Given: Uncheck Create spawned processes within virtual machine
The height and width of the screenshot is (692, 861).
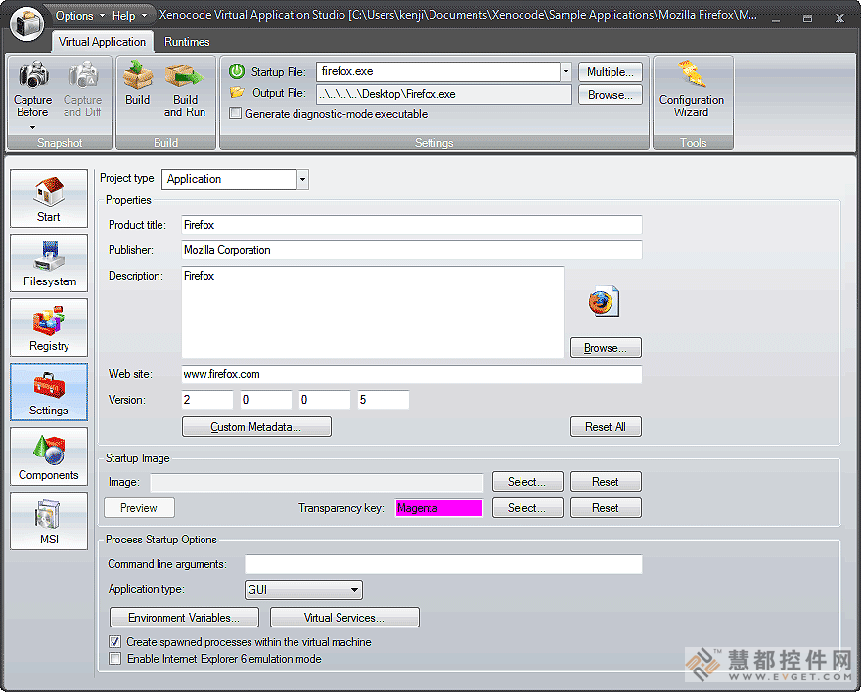Looking at the screenshot, I should coord(114,641).
